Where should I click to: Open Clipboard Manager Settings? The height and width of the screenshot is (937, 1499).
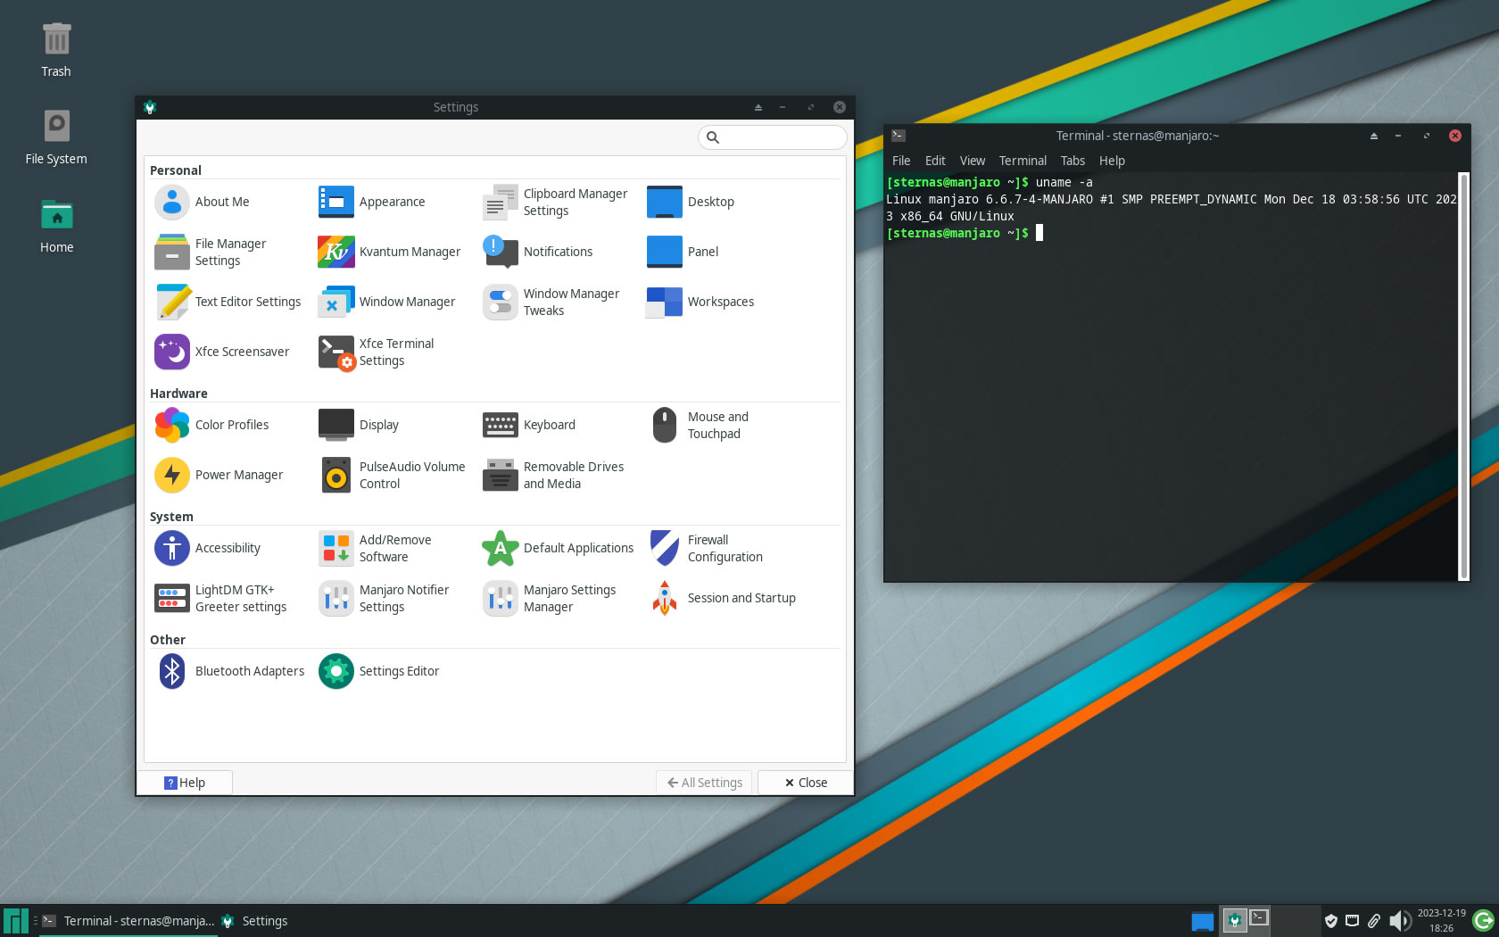pos(556,202)
